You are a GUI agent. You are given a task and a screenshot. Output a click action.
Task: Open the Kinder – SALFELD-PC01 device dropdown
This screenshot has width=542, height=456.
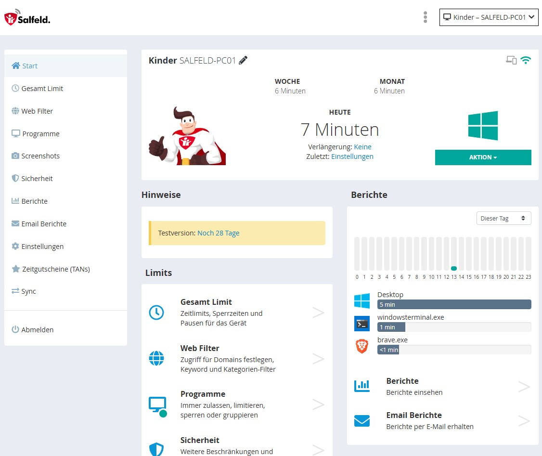[489, 17]
